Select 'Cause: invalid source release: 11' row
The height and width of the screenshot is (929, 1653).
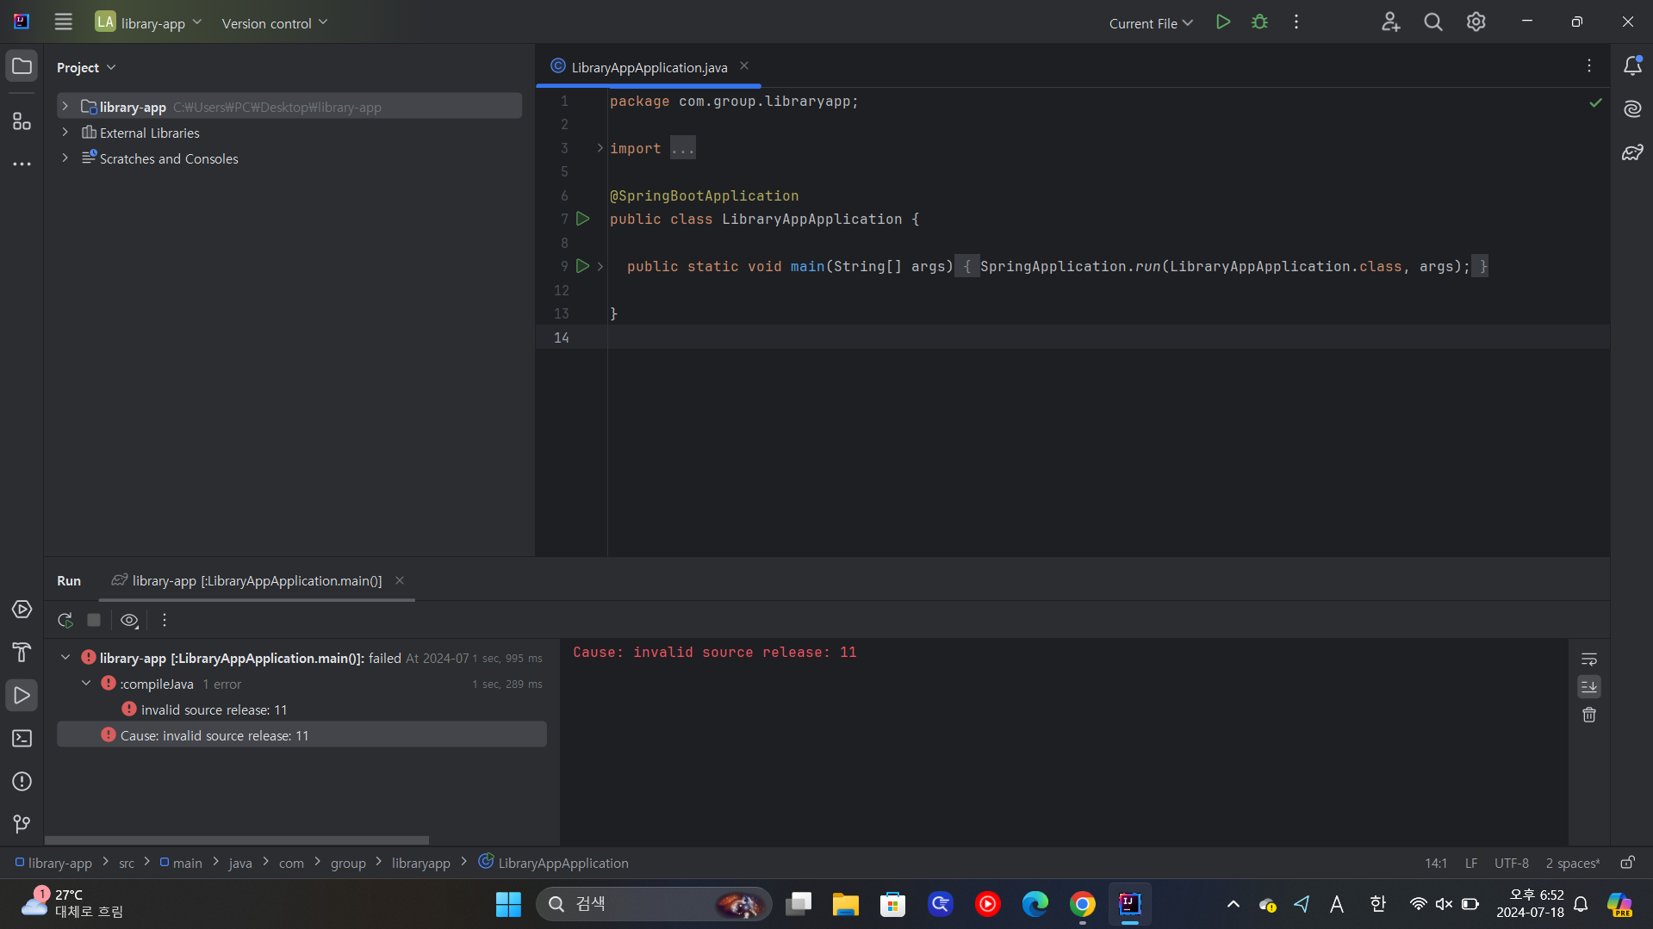[x=301, y=735]
